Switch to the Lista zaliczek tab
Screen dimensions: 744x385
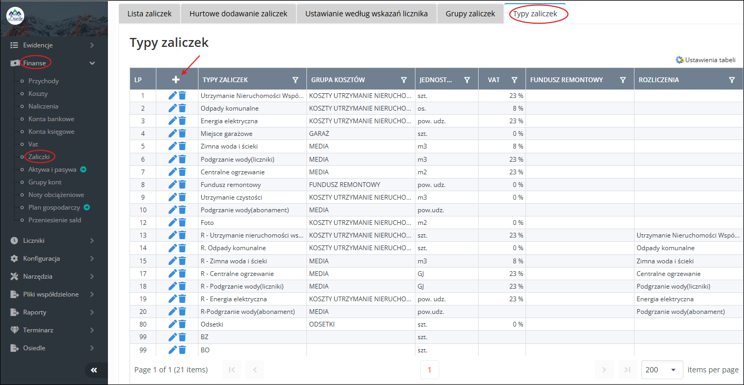click(x=150, y=14)
